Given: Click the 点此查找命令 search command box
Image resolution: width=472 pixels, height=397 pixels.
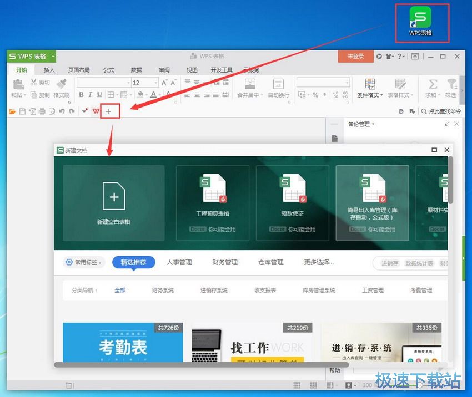Looking at the screenshot, I should [441, 111].
